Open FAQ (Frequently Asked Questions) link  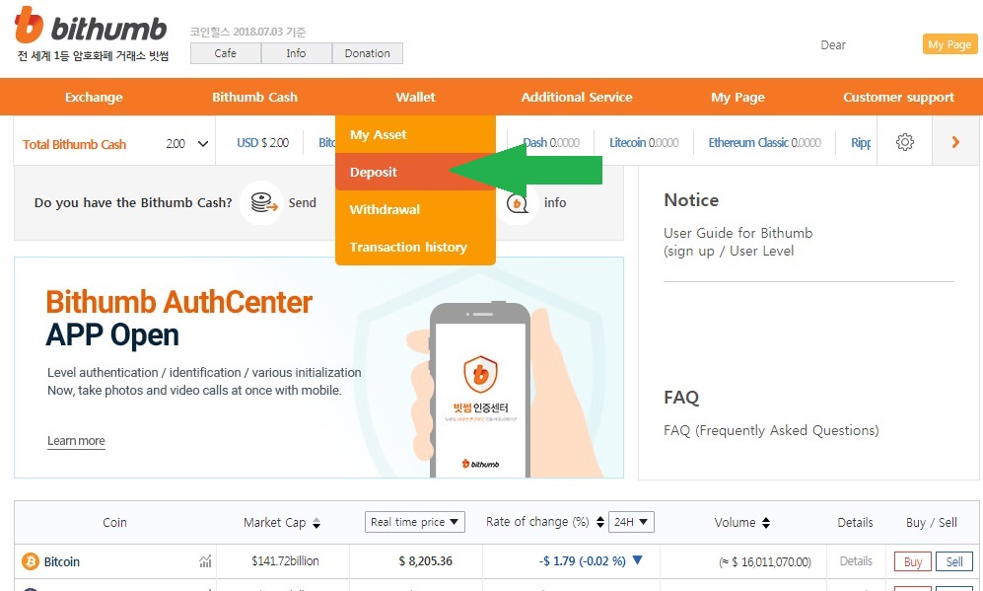[x=771, y=430]
